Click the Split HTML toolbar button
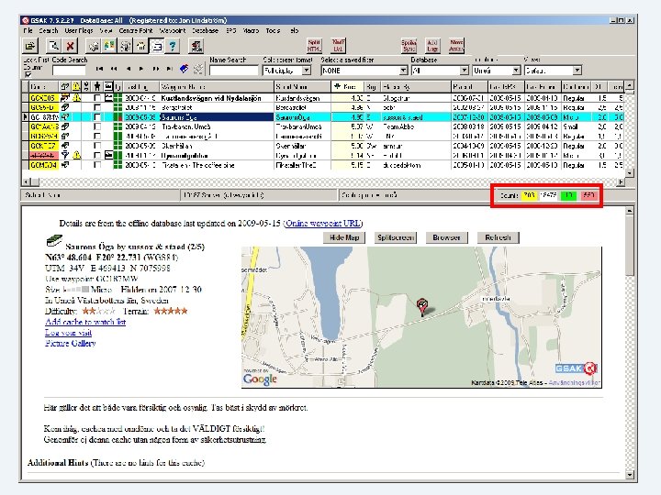This screenshot has width=661, height=495. point(314,45)
